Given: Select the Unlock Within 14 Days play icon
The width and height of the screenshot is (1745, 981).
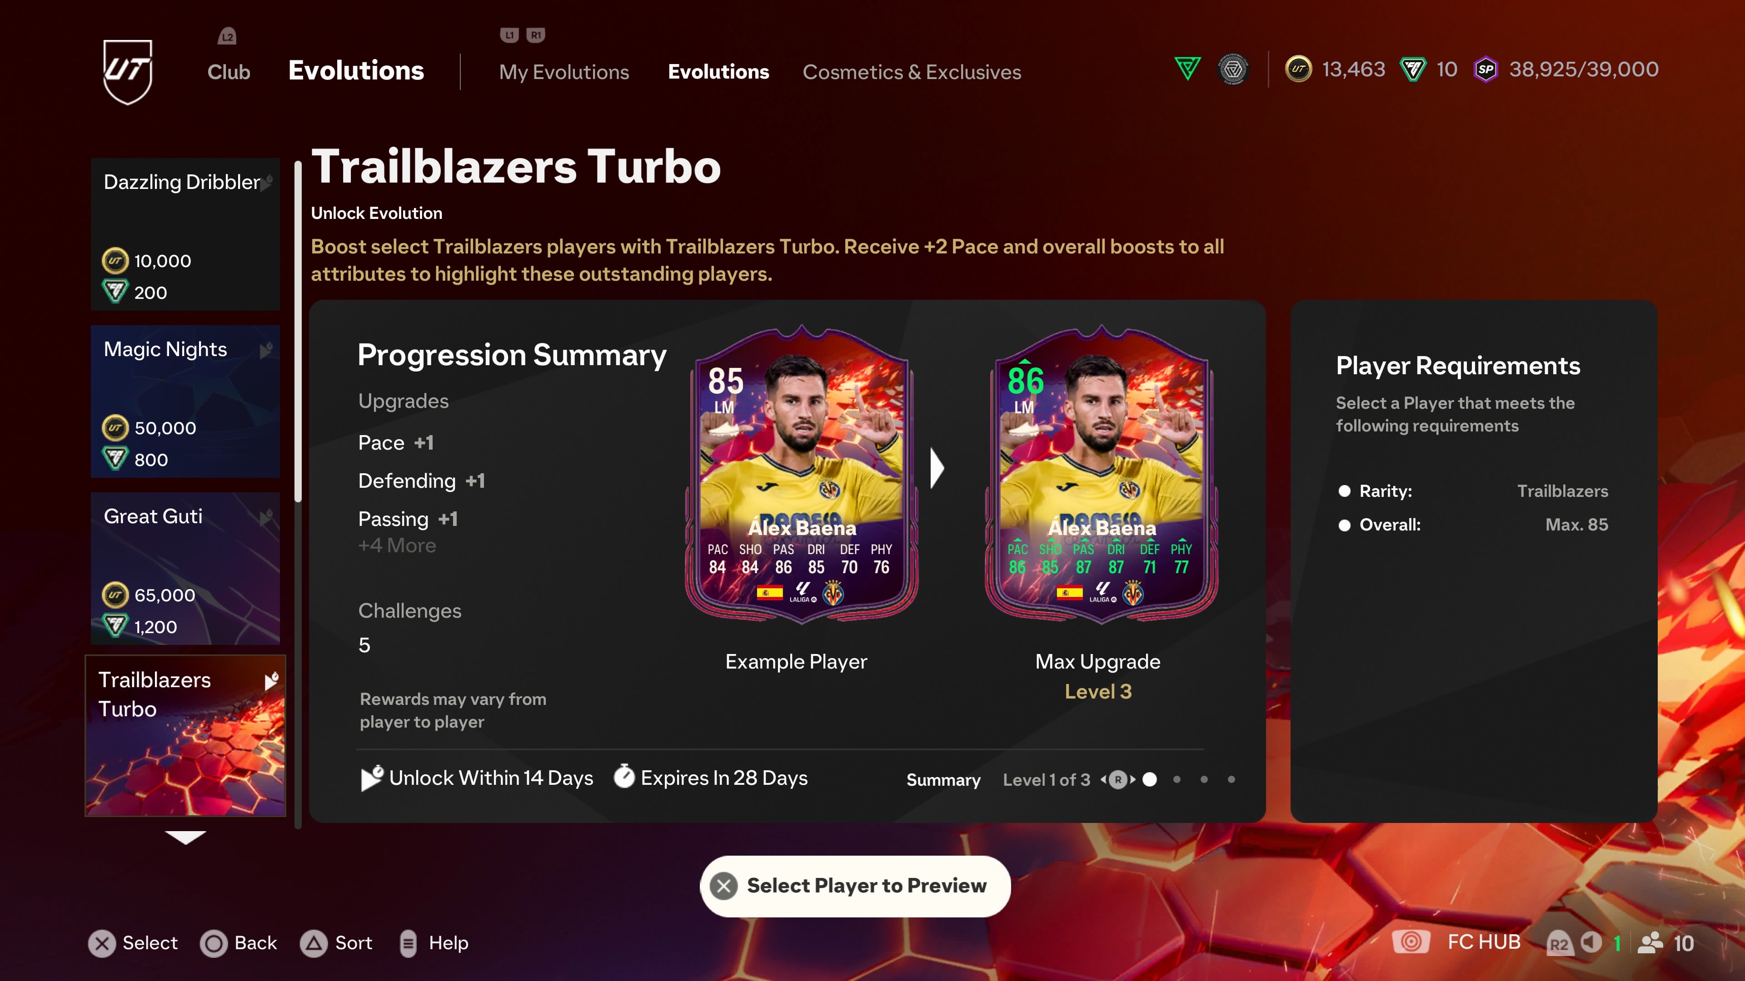Looking at the screenshot, I should 370,778.
